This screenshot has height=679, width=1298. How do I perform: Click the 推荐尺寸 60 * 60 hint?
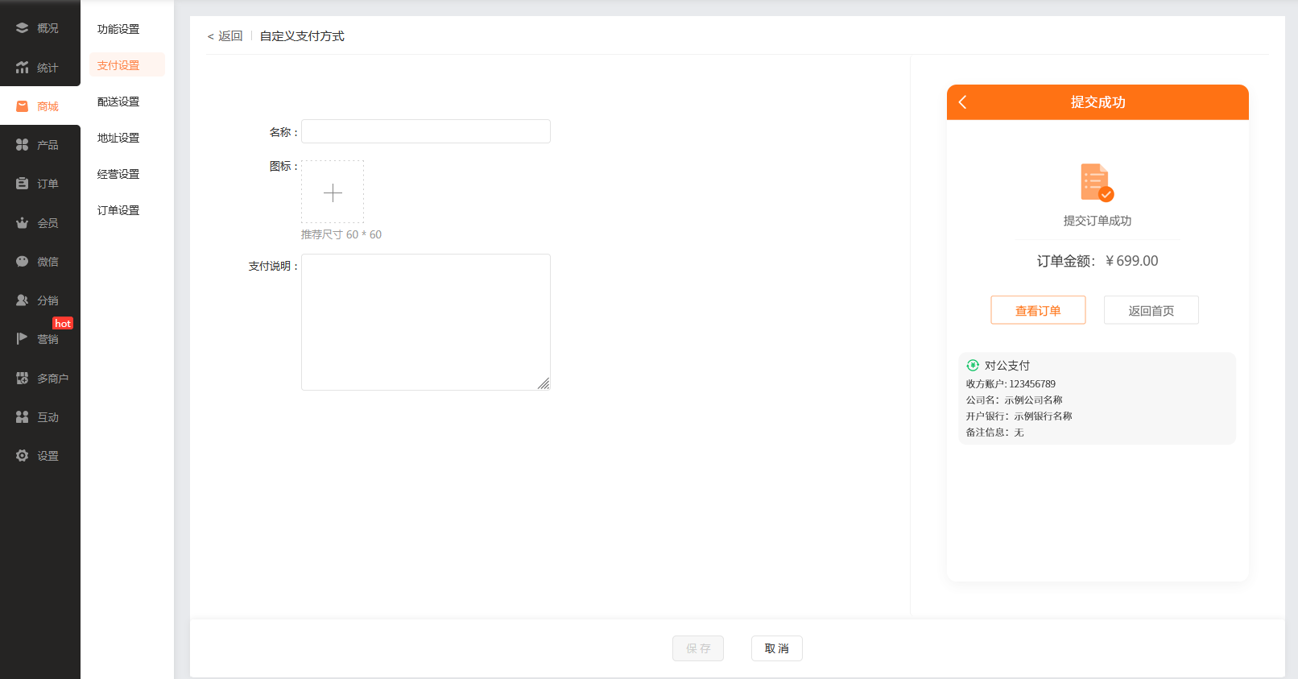point(341,234)
